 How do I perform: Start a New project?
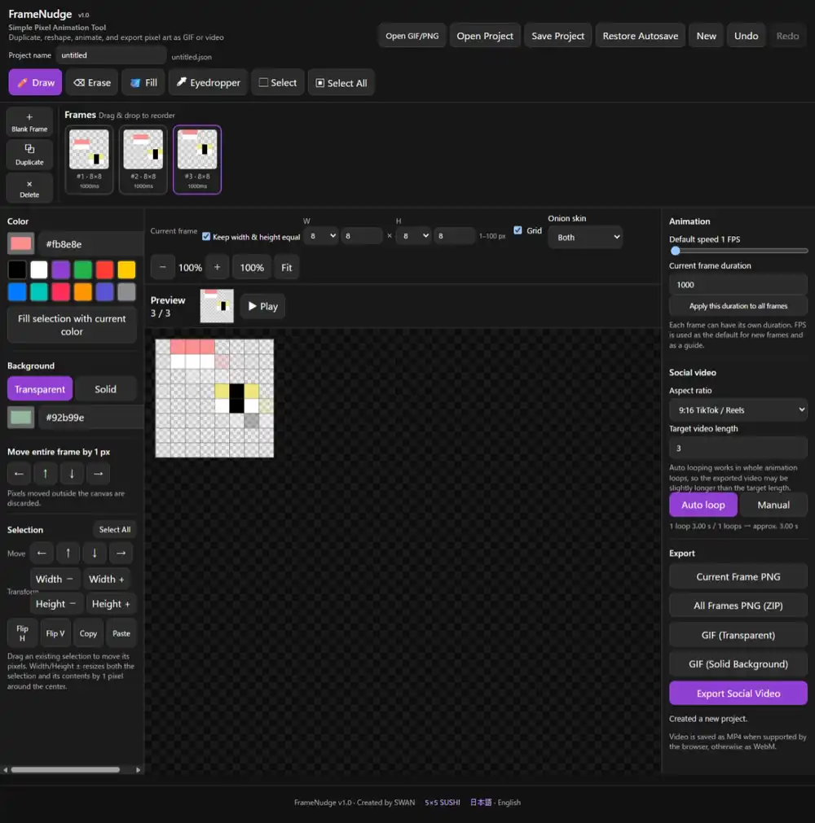click(x=707, y=36)
